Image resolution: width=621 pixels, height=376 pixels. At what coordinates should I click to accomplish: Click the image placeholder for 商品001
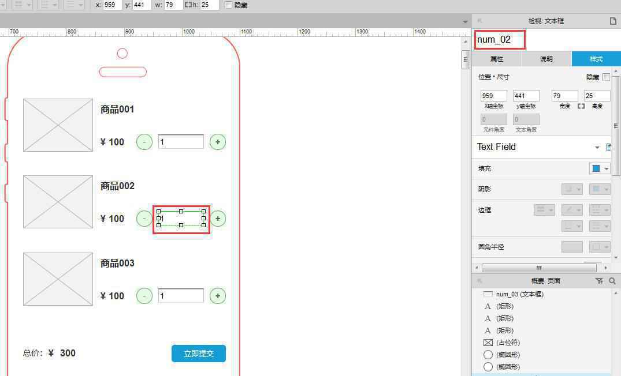point(58,125)
